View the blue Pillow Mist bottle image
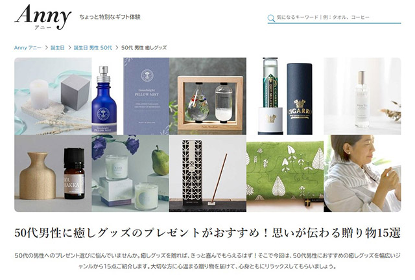The width and height of the screenshot is (415, 280). tap(130, 96)
